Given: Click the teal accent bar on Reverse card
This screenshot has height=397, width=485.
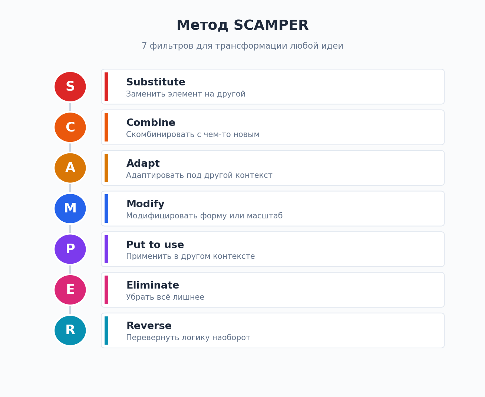Looking at the screenshot, I should point(106,331).
